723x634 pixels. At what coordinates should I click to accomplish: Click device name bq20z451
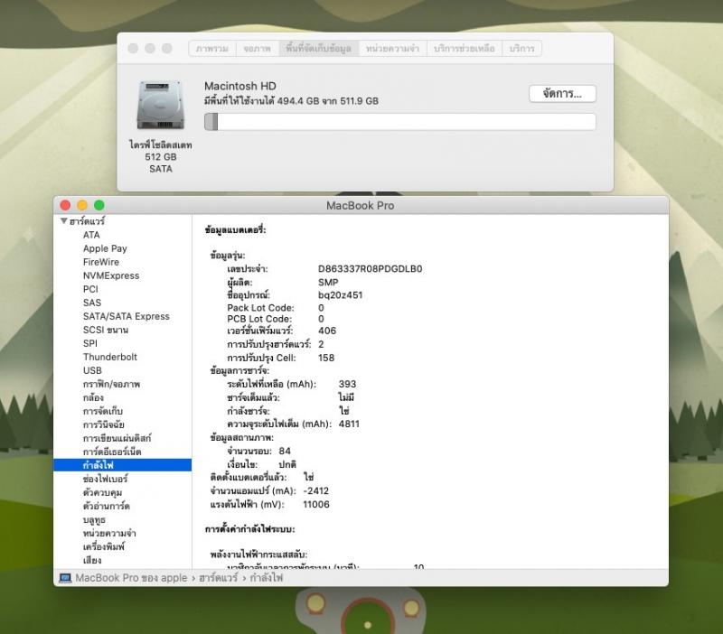(341, 295)
